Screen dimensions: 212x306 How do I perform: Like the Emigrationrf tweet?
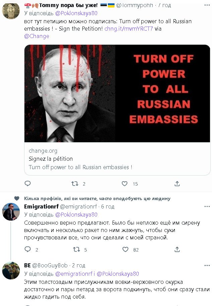[125, 250]
